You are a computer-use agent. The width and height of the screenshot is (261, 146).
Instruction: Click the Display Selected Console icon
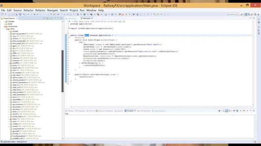click(237, 111)
